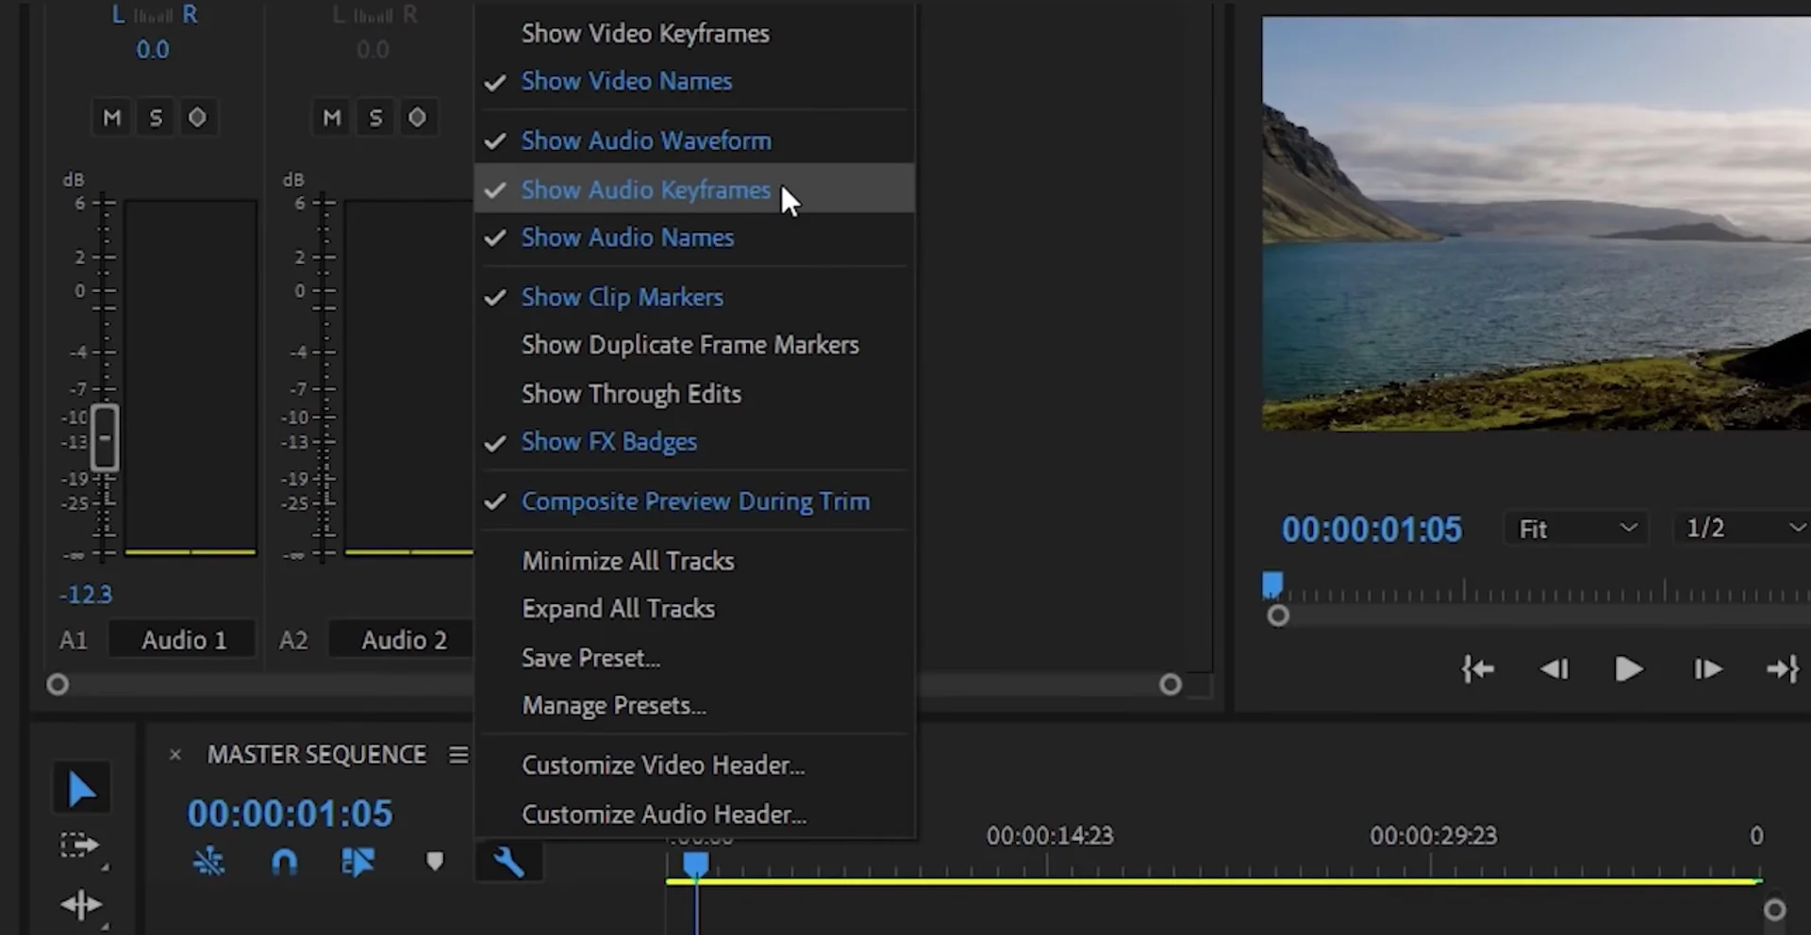This screenshot has height=935, width=1811.
Task: Open the Master Sequence panel menu
Action: click(457, 754)
